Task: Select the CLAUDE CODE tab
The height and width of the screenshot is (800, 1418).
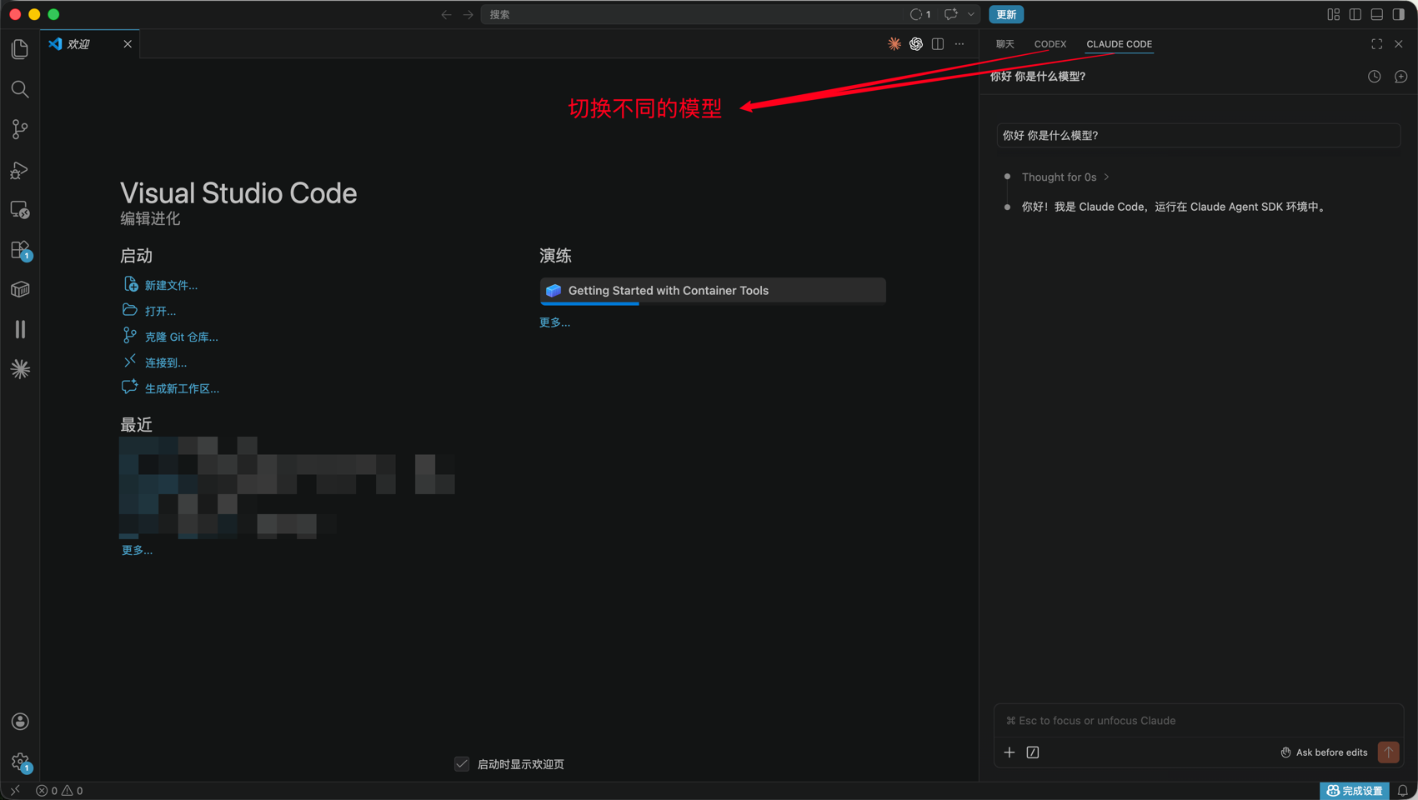Action: (1120, 44)
